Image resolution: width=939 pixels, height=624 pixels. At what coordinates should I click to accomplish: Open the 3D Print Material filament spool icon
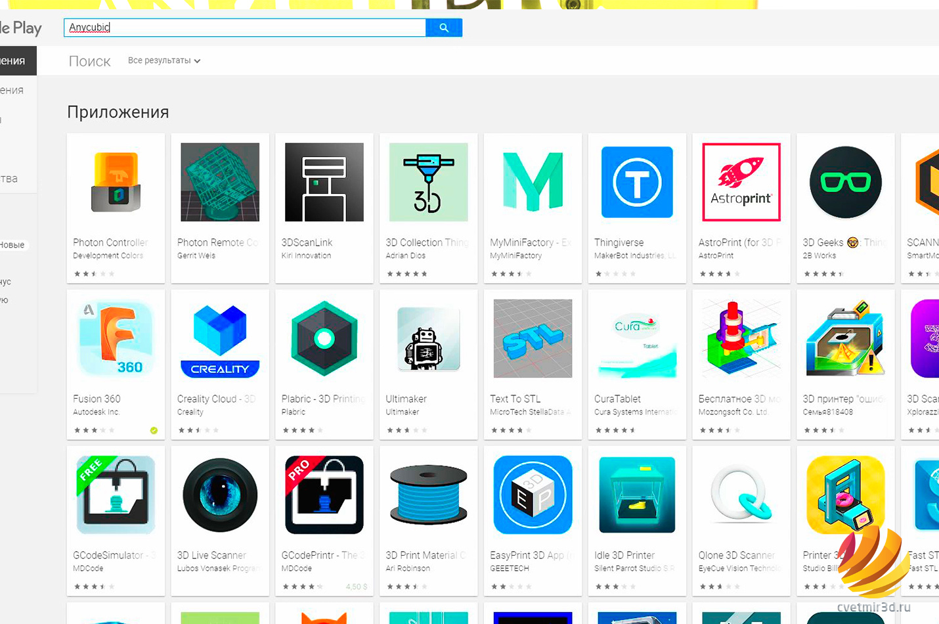tap(428, 495)
